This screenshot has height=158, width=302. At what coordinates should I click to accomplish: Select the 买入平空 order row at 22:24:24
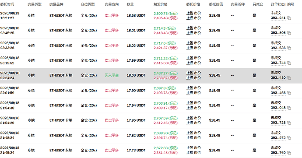click(x=151, y=76)
